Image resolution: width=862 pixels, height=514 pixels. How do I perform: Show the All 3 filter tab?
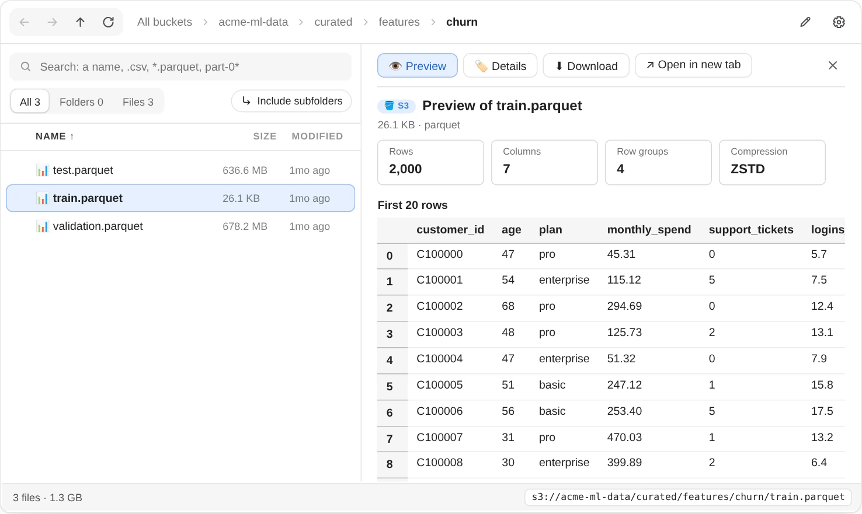click(30, 102)
